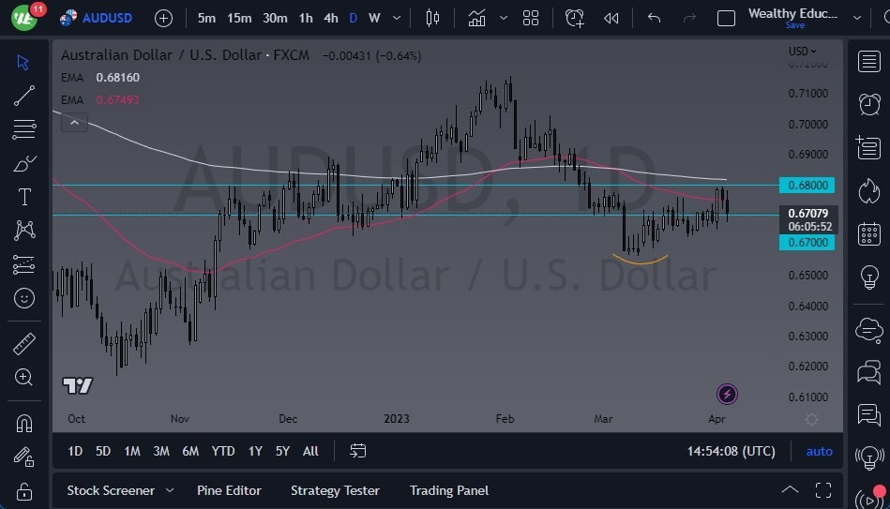Expand the Stock Screener dropdown
Viewport: 890px width, 509px height.
[x=170, y=490]
